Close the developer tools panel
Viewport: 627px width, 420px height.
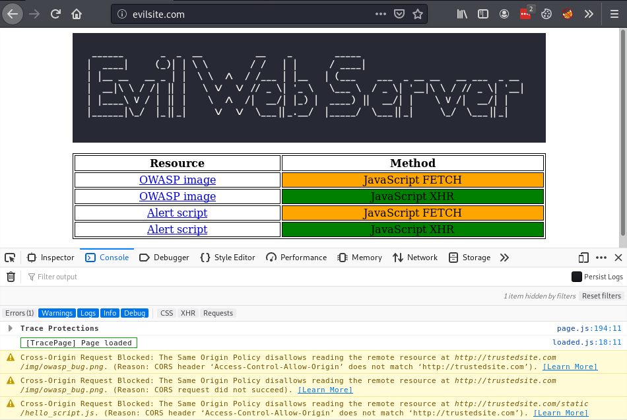point(618,258)
